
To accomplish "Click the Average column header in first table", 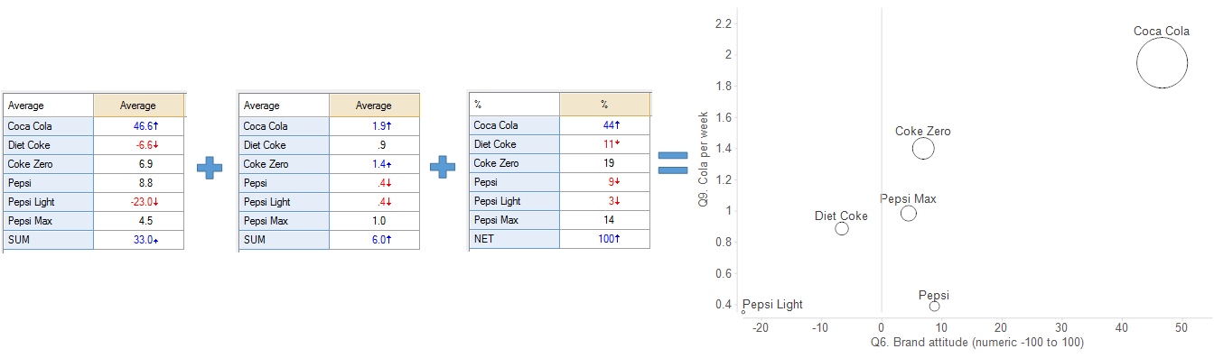I will click(138, 106).
